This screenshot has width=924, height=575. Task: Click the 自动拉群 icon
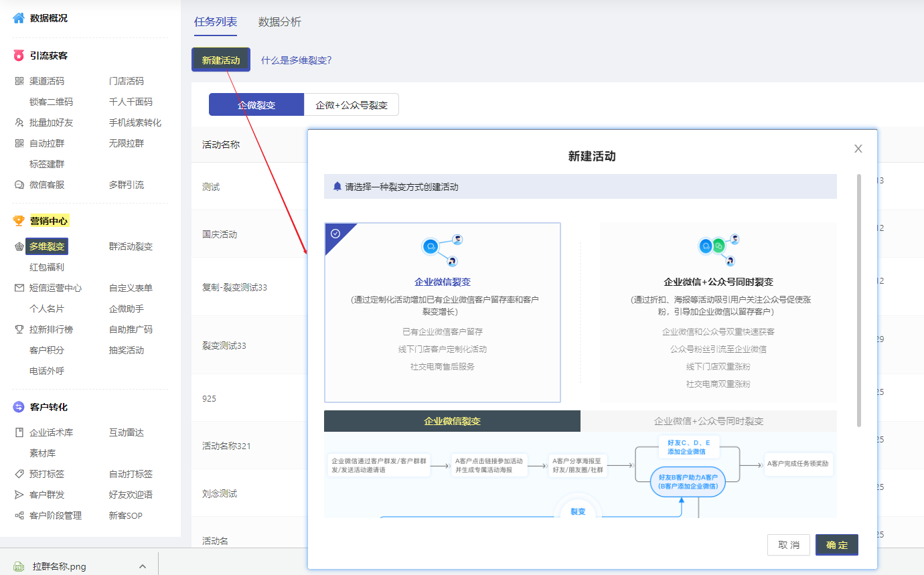pyautogui.click(x=19, y=143)
